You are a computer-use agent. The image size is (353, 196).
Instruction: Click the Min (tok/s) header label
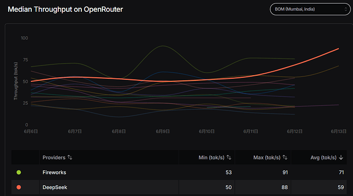[x=211, y=158]
